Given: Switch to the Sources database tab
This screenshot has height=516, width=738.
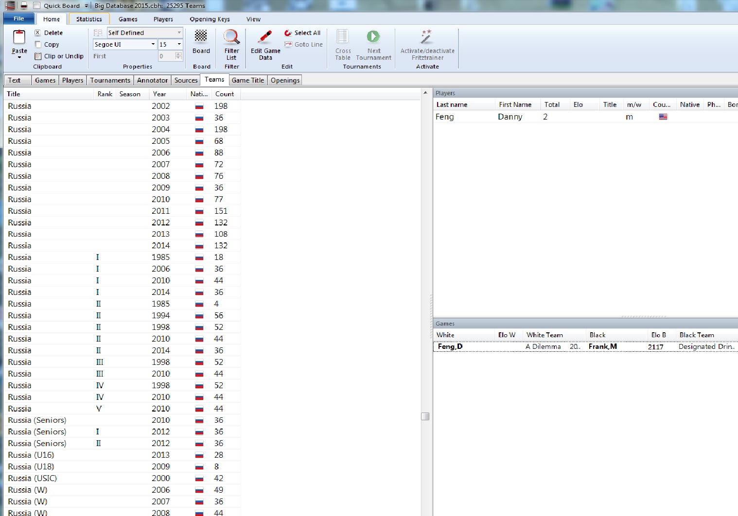Looking at the screenshot, I should point(186,80).
